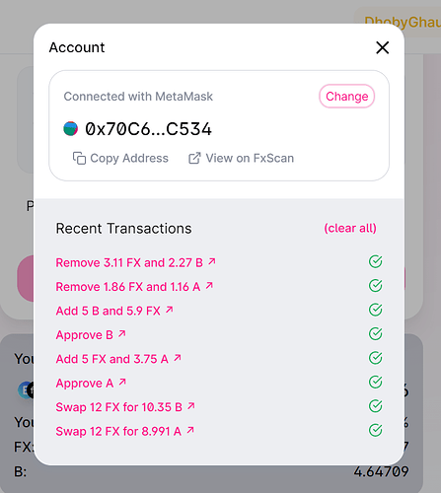441x493 pixels.
Task: Click the wallet avatar identicon
Action: [70, 128]
